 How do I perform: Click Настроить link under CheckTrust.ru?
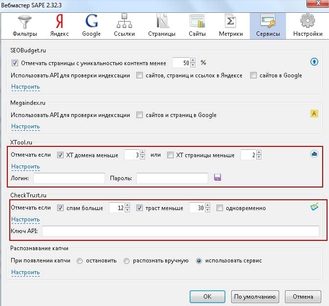25,219
